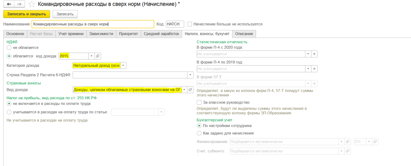The image size is (411, 166).
Task: Expand the income code 2015 dropdown
Action: pos(91,56)
